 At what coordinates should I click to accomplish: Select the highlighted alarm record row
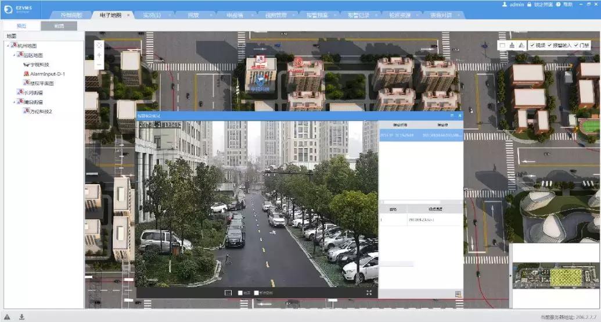point(421,135)
